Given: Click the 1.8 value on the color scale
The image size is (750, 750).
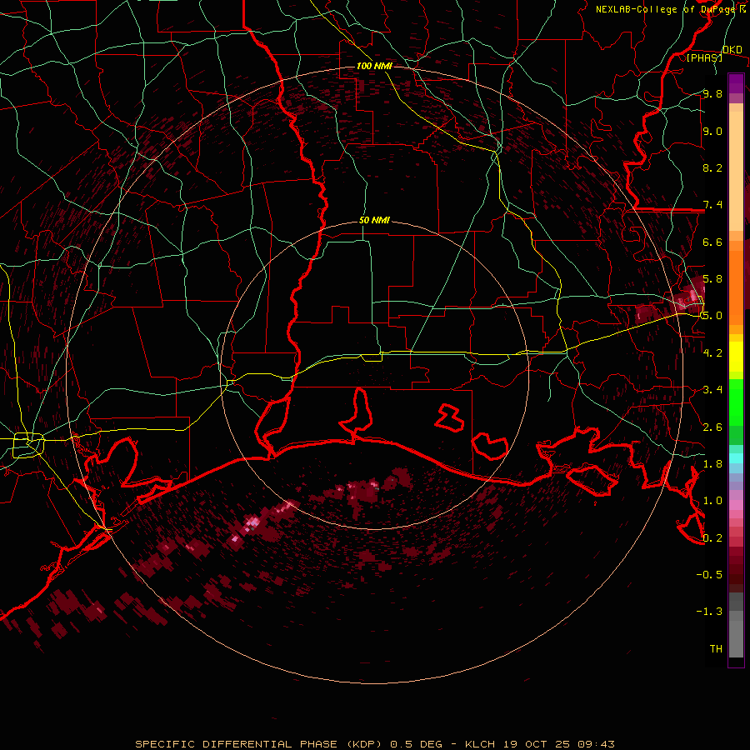Looking at the screenshot, I should [x=712, y=463].
